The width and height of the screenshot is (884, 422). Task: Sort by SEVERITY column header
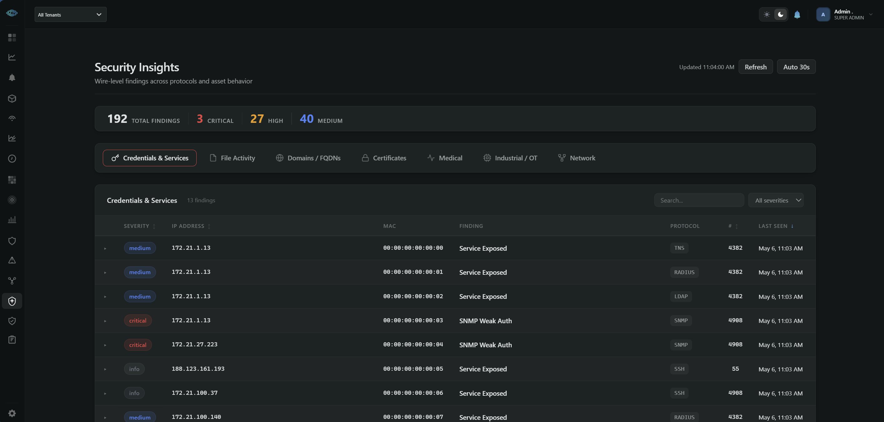139,226
